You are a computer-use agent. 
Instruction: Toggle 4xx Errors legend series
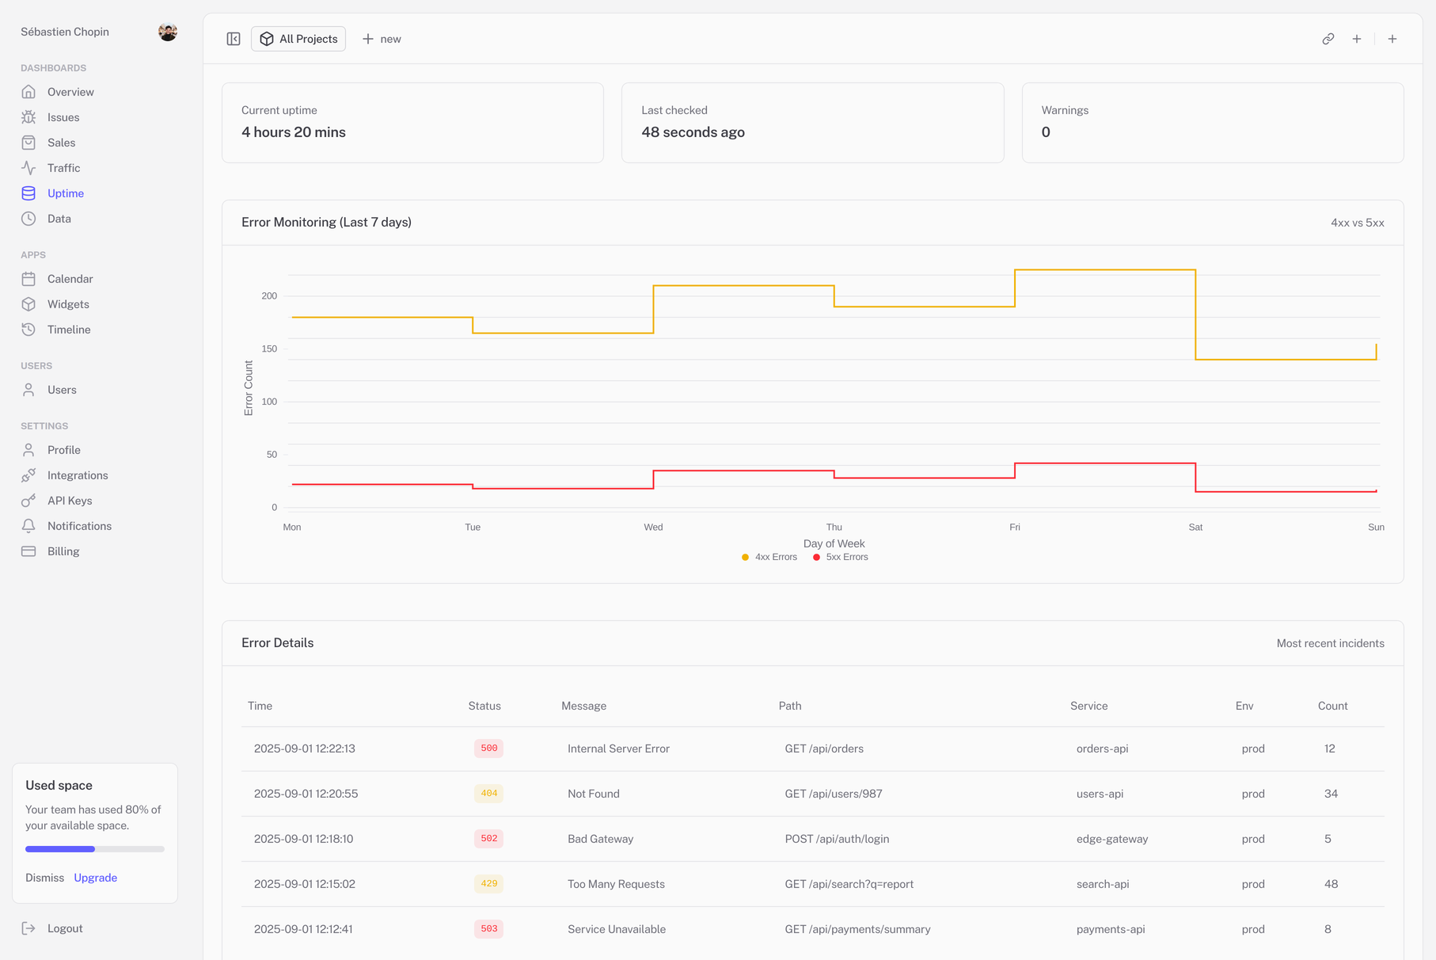(x=769, y=557)
